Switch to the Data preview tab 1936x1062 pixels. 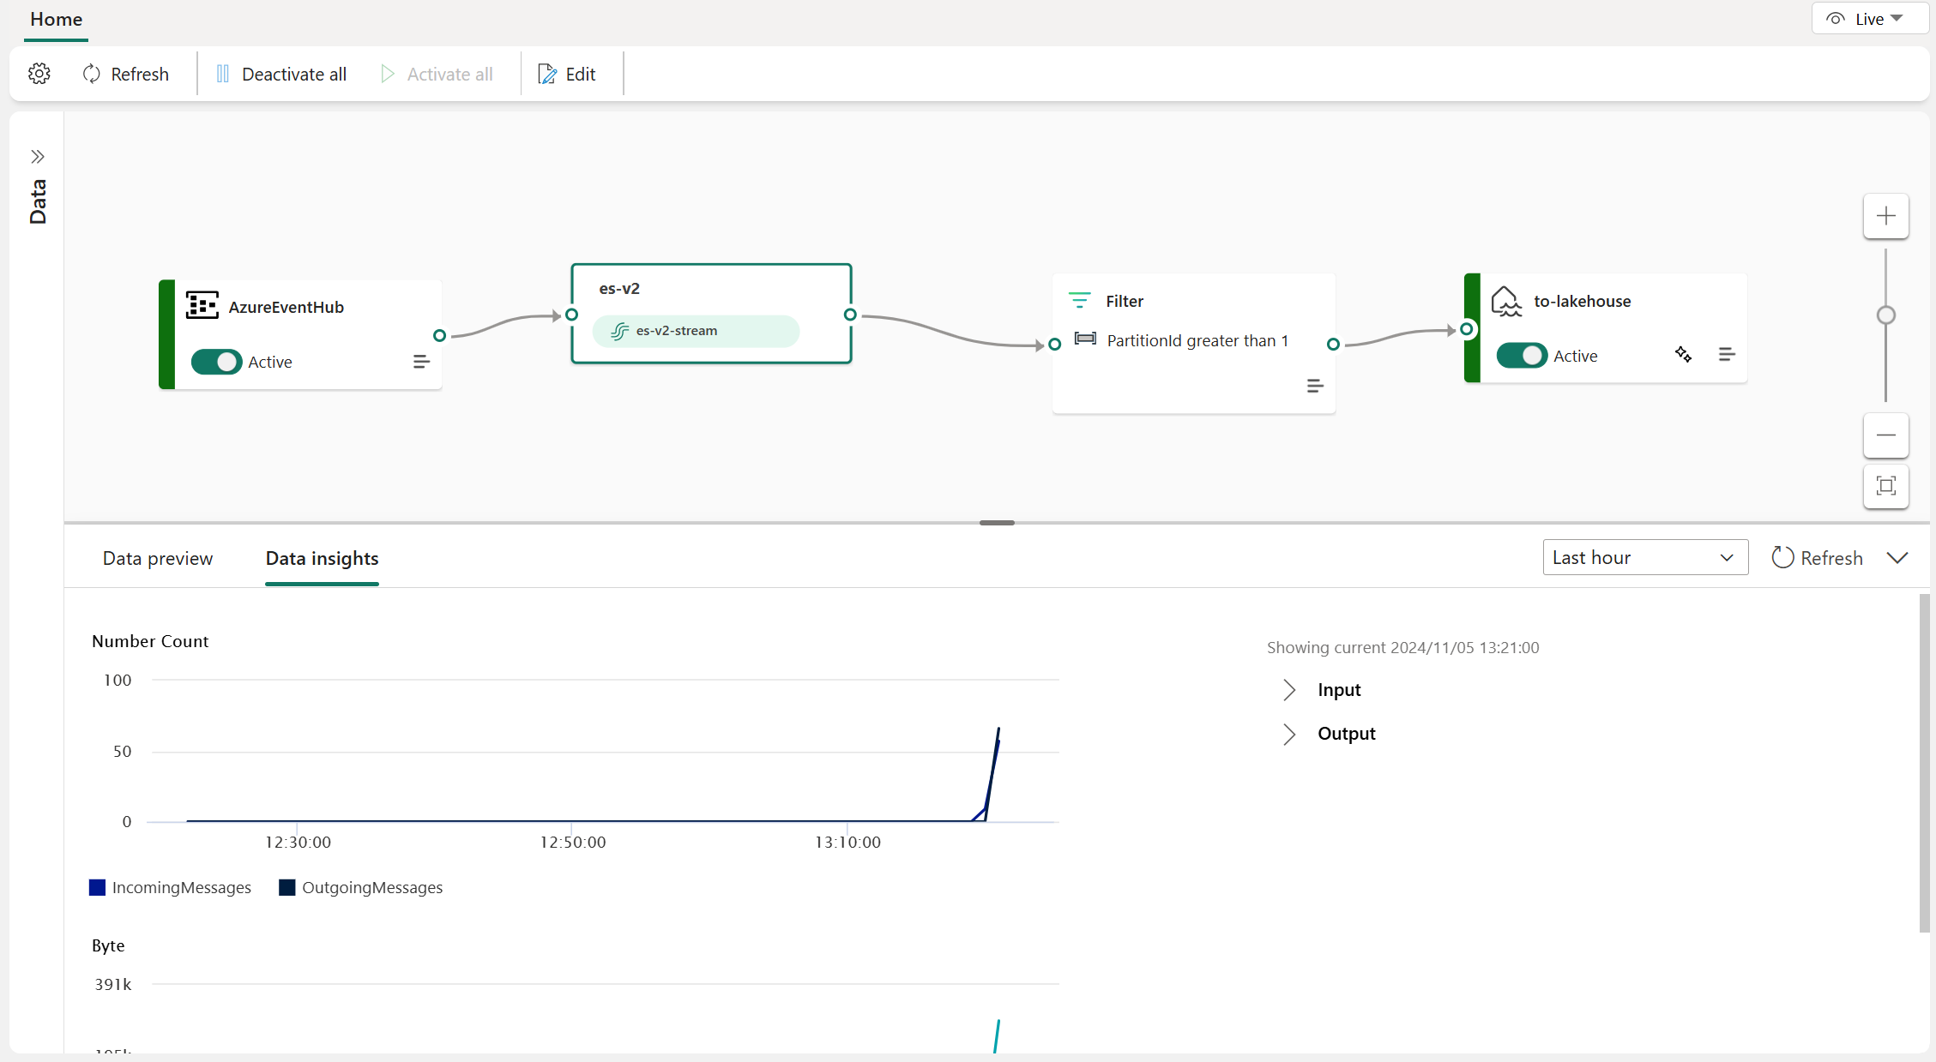click(x=155, y=557)
